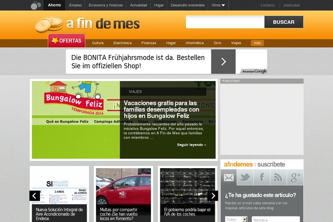Click the Anuncios Google label
Screen dimensions: 333x222
[254, 72]
